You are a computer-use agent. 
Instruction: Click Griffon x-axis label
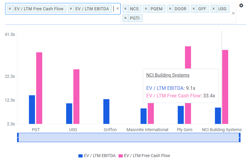click(x=110, y=130)
